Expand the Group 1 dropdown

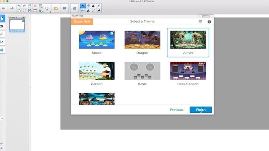click(24, 17)
